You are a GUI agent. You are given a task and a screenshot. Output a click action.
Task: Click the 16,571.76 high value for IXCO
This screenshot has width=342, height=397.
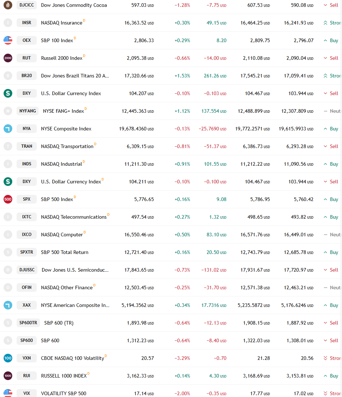tap(255, 235)
